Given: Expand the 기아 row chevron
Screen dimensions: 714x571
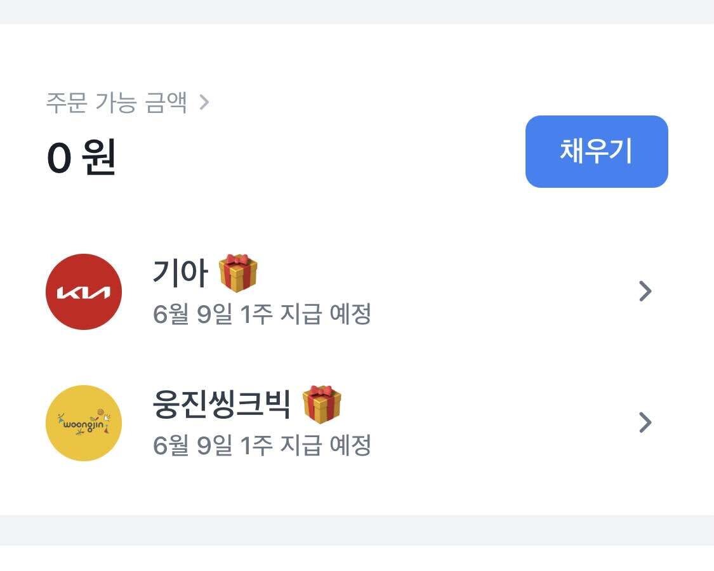Looking at the screenshot, I should point(645,291).
